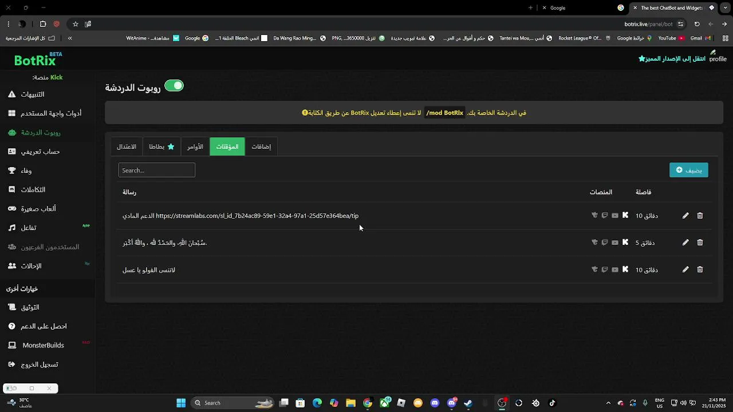733x412 pixels.
Task: Open حساب تعريفي profile in sidebar
Action: [34, 152]
